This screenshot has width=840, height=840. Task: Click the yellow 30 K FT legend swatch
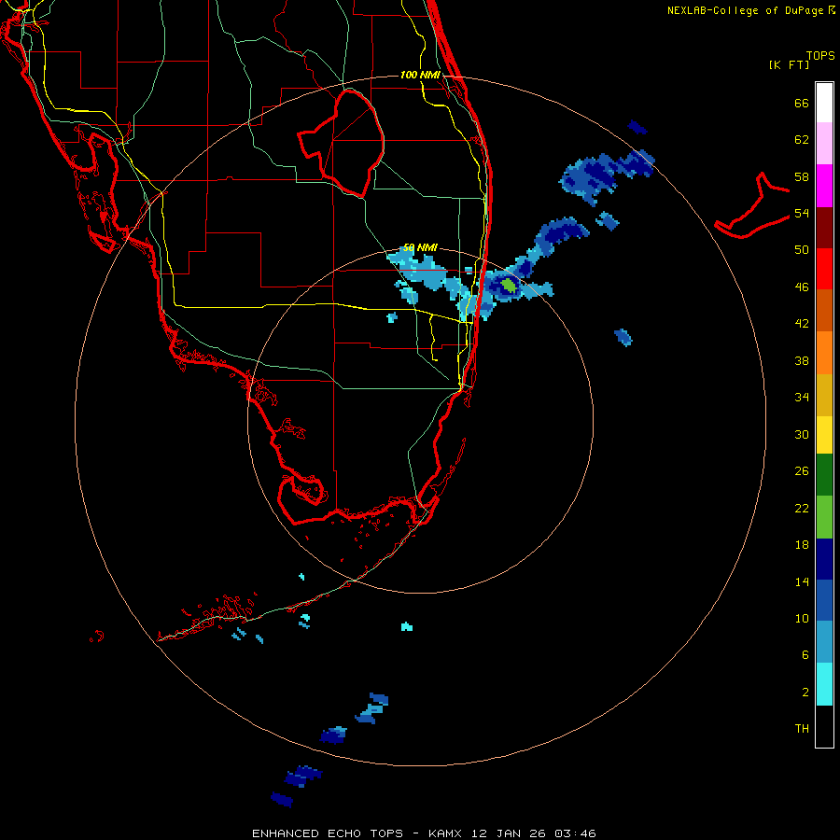[x=824, y=435]
